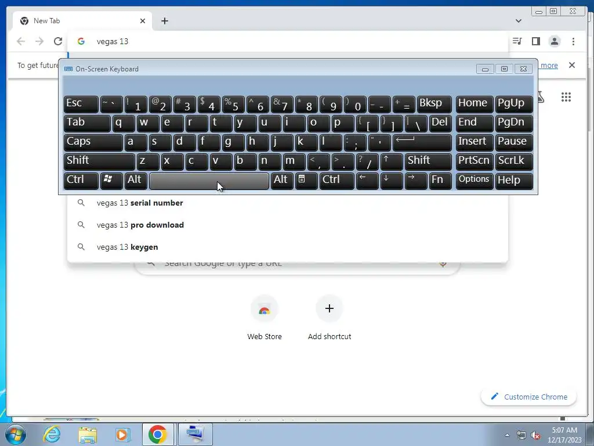Open Help on the On-Screen Keyboard
The width and height of the screenshot is (594, 446).
(514, 181)
